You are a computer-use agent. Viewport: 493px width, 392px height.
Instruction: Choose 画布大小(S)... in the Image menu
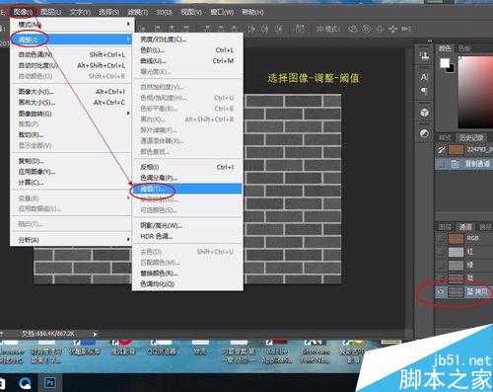(71, 103)
